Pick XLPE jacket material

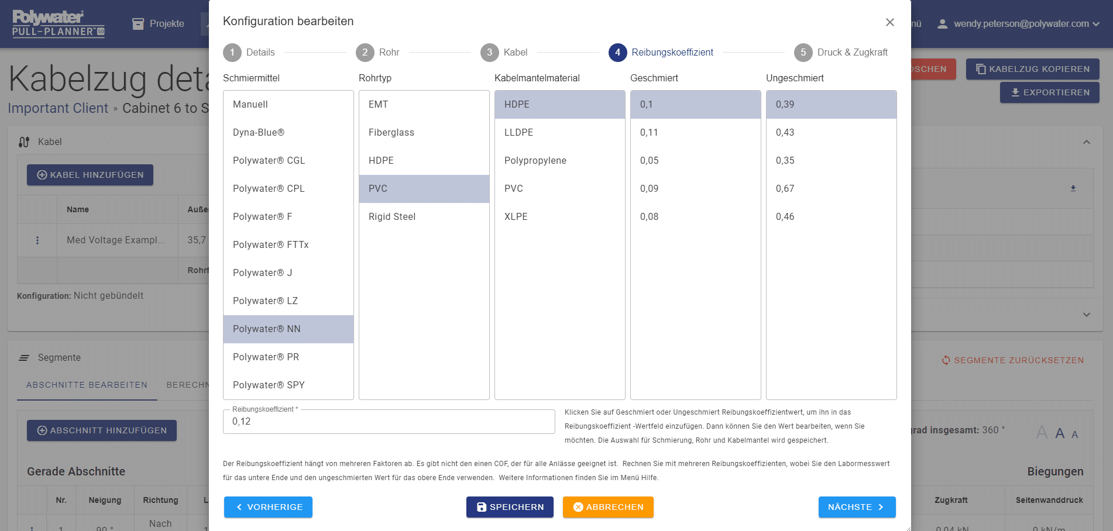click(x=560, y=217)
